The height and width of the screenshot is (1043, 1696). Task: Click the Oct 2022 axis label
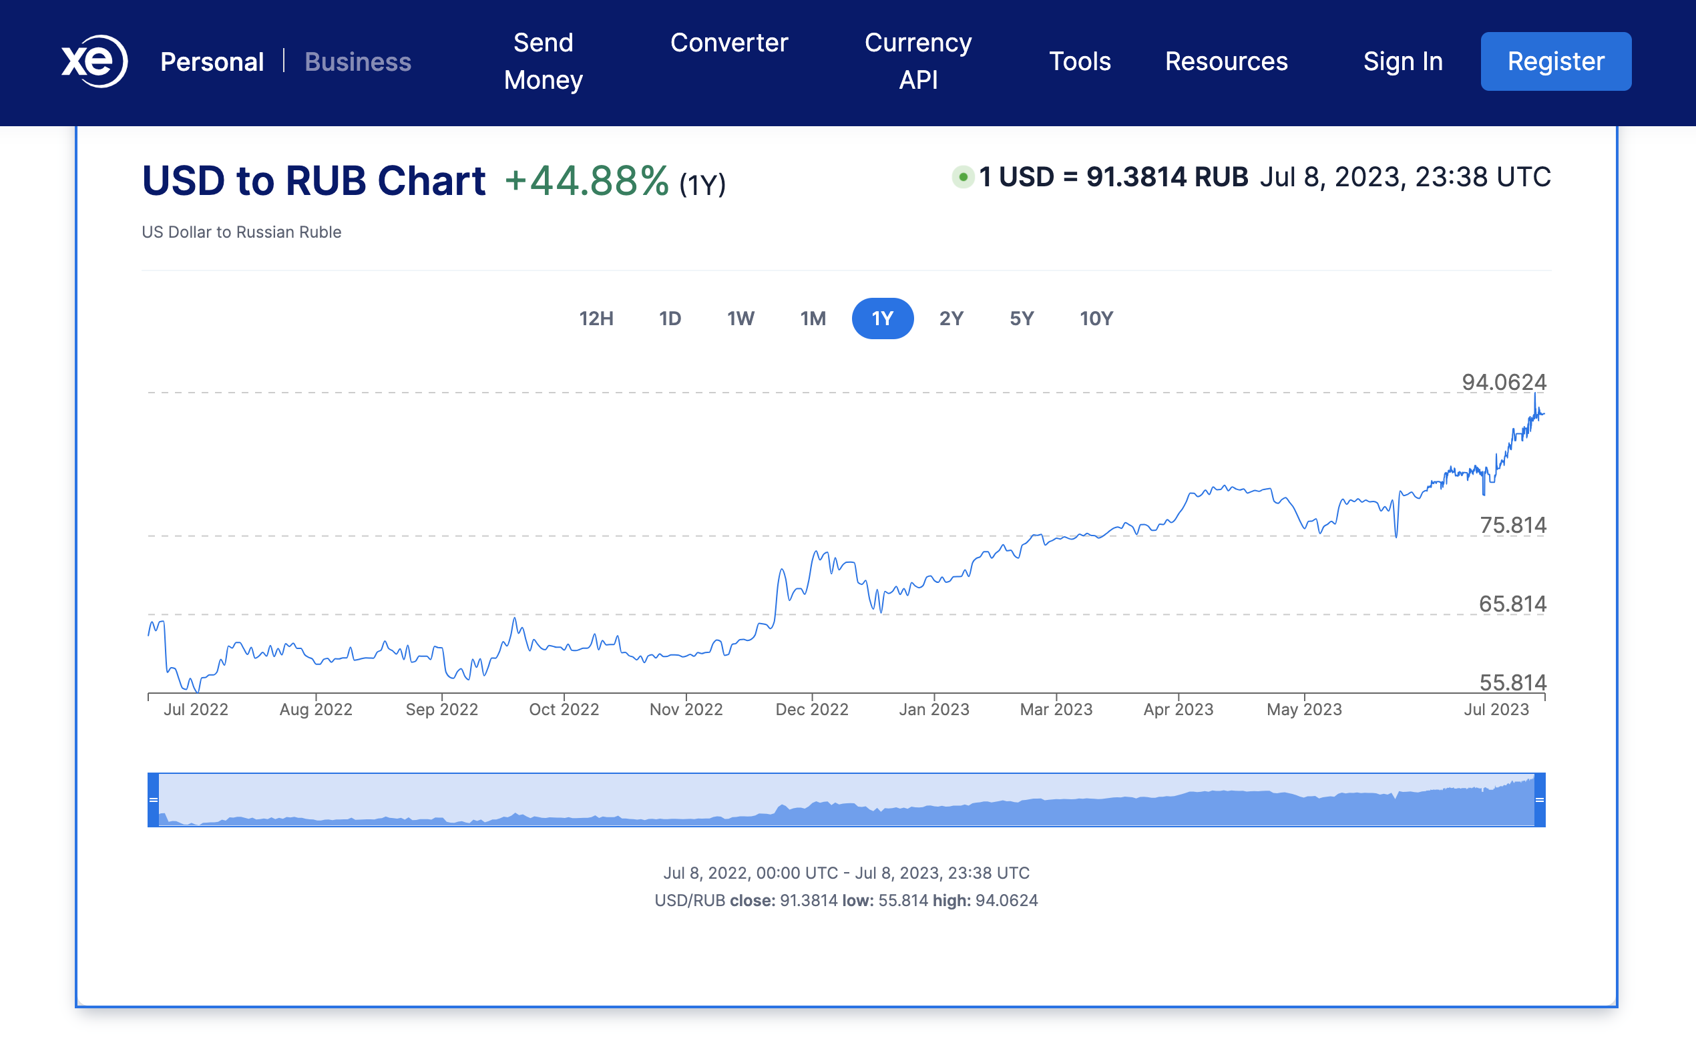tap(564, 709)
